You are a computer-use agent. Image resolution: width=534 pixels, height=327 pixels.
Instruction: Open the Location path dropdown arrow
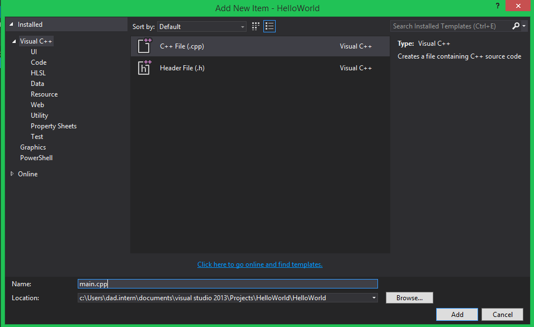374,298
